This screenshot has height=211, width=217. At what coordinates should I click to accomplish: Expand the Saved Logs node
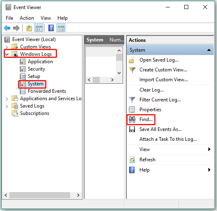(x=7, y=106)
